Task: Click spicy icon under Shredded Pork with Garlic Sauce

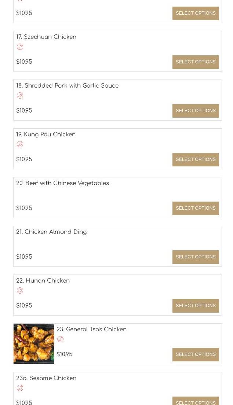Action: pyautogui.click(x=20, y=96)
